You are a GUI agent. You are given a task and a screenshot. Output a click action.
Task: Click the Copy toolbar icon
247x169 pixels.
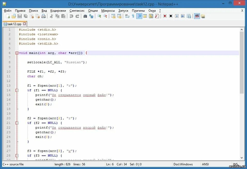(57, 16)
